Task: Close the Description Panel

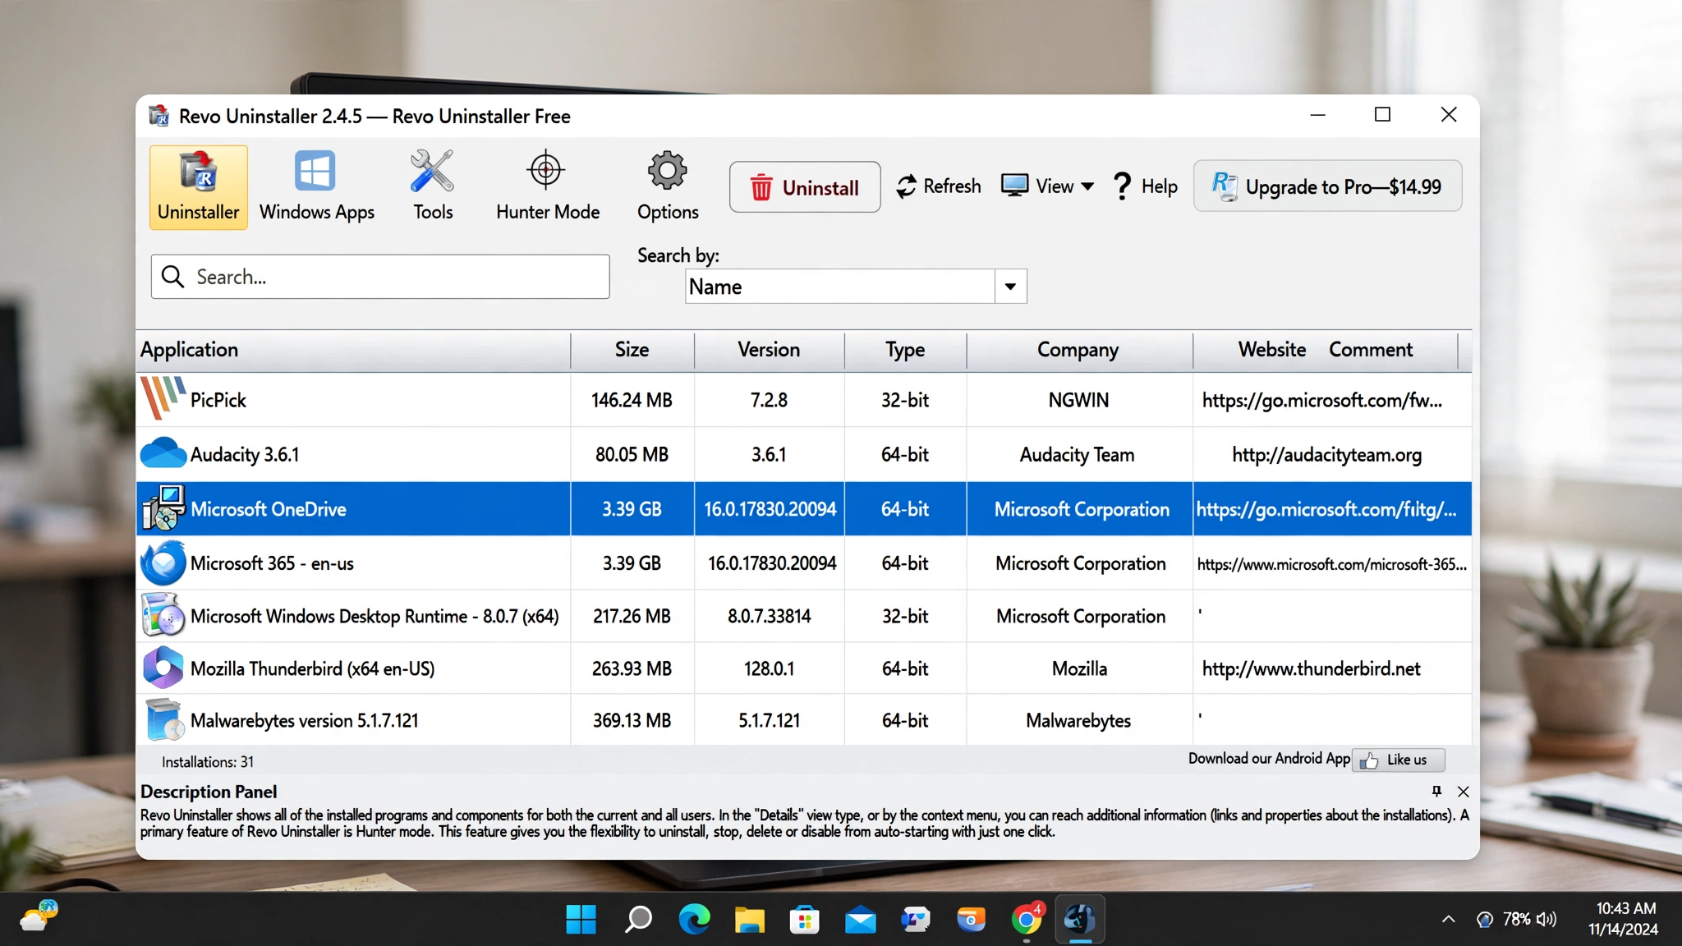Action: [x=1463, y=792]
